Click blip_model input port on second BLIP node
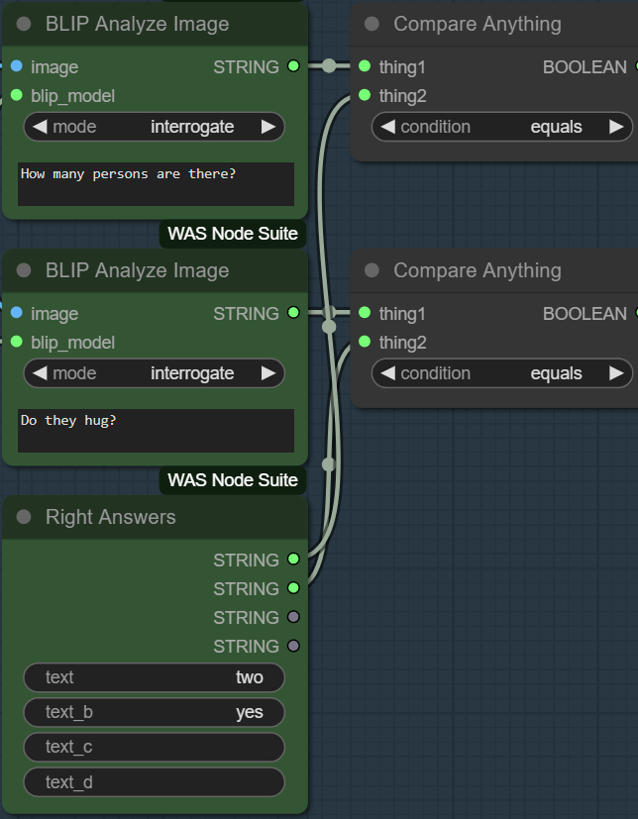 16,343
